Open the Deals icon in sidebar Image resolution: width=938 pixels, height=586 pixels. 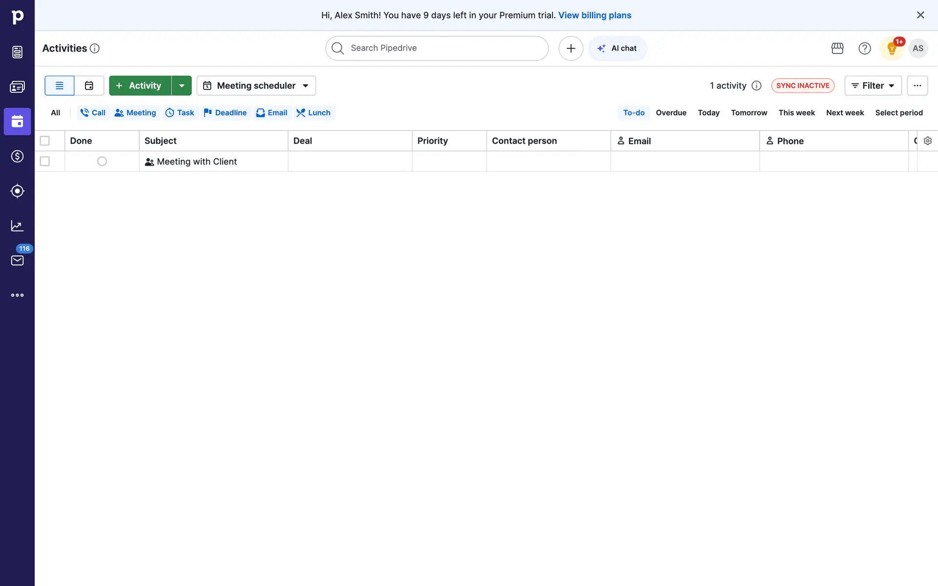(x=17, y=156)
